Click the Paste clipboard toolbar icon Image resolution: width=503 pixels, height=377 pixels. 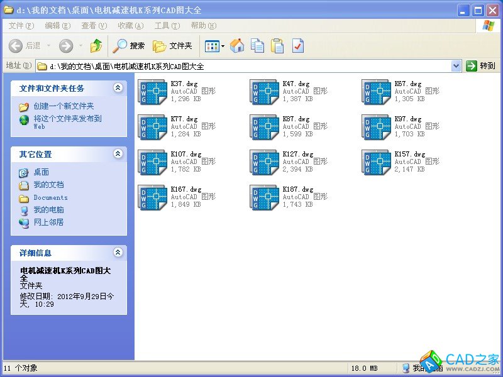click(x=277, y=45)
